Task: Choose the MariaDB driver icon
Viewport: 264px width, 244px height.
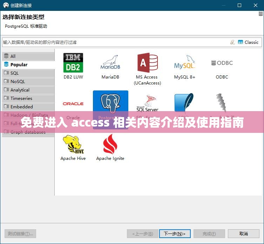Action: tap(110, 62)
